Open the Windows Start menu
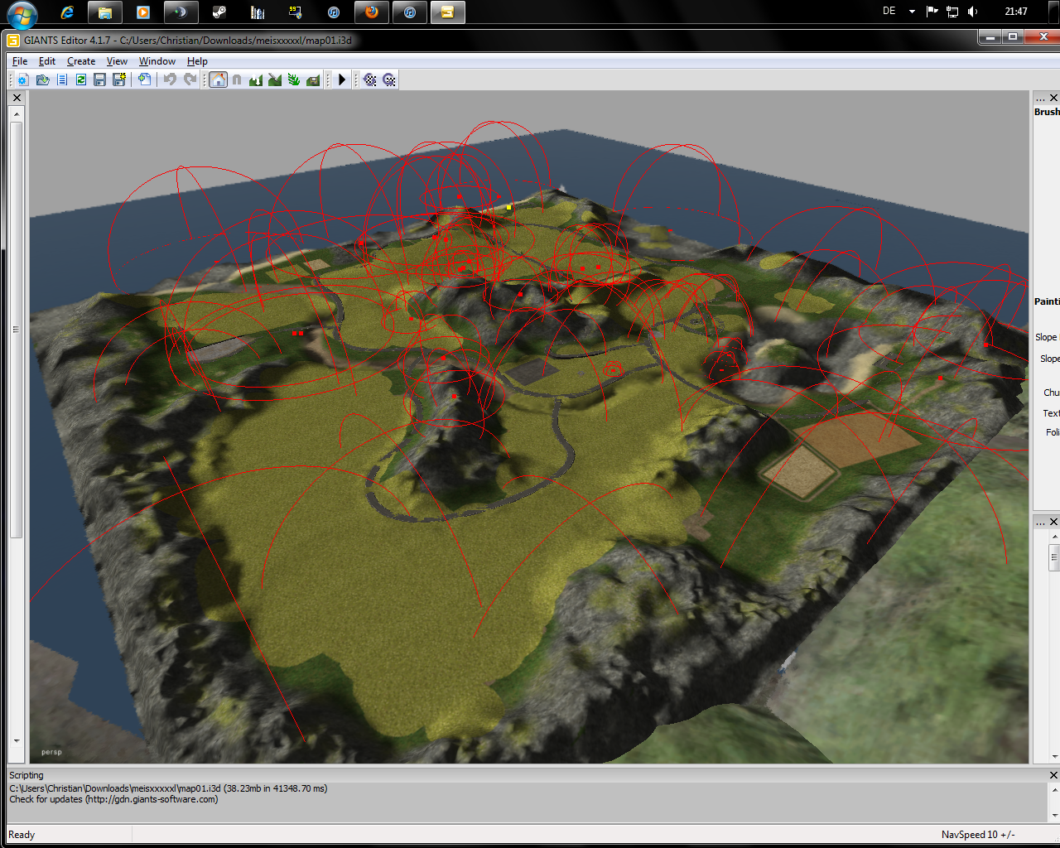The width and height of the screenshot is (1060, 848). click(22, 13)
